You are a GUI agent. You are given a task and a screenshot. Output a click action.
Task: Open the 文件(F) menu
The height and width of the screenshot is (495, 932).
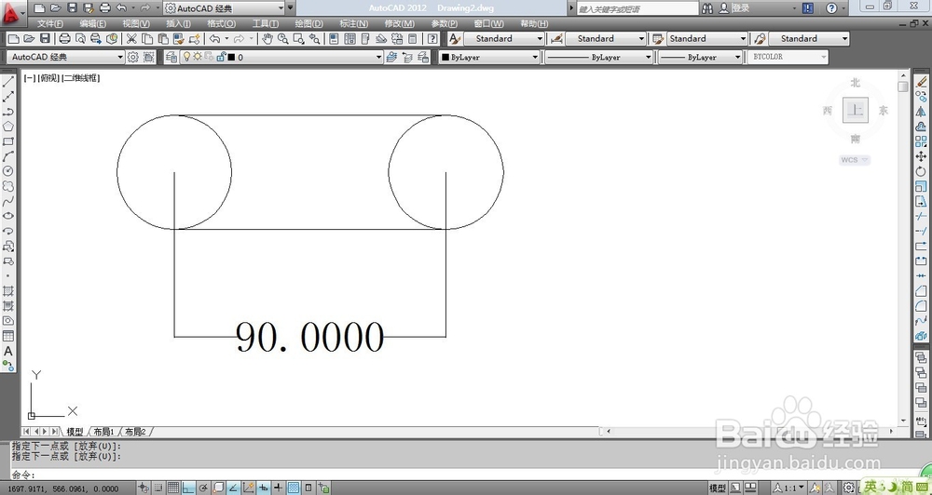(50, 24)
